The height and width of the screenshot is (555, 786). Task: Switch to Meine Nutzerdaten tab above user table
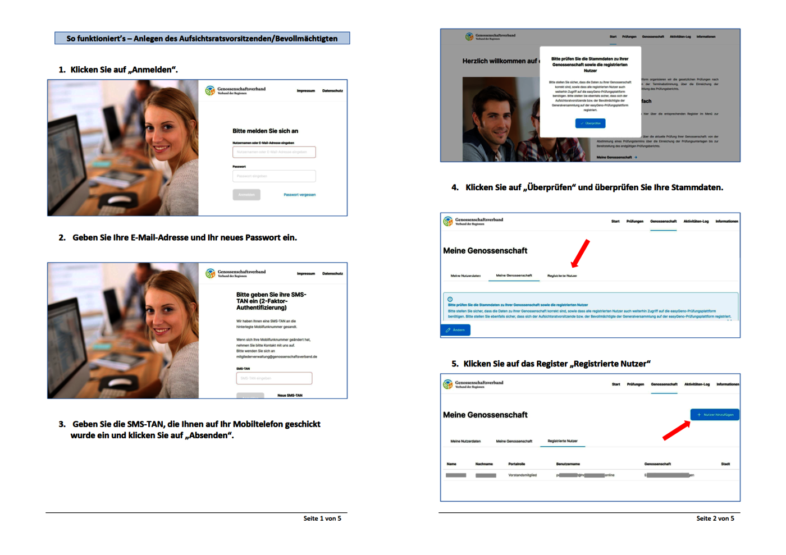[x=465, y=441]
